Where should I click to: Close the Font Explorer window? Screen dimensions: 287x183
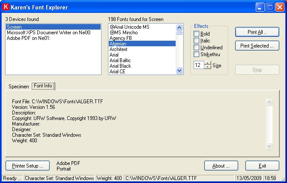(x=280, y=7)
